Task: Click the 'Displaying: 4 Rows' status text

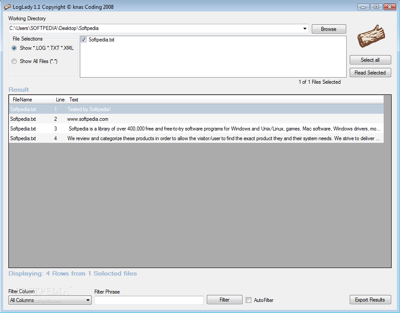Action: click(x=73, y=273)
